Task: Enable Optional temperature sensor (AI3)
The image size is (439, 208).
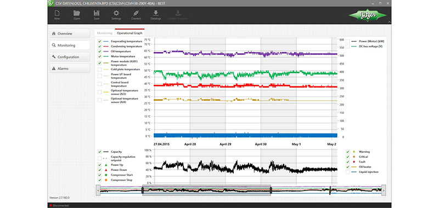Action: tap(99, 92)
